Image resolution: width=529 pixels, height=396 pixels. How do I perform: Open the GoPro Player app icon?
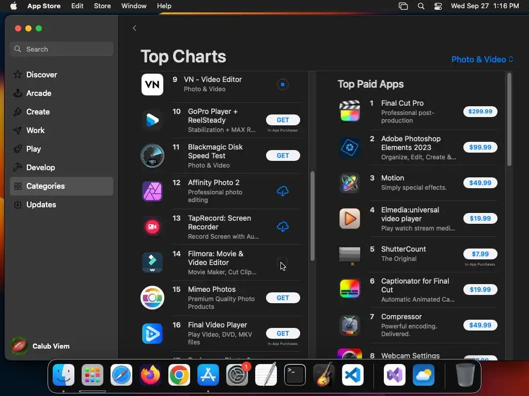[x=152, y=120]
